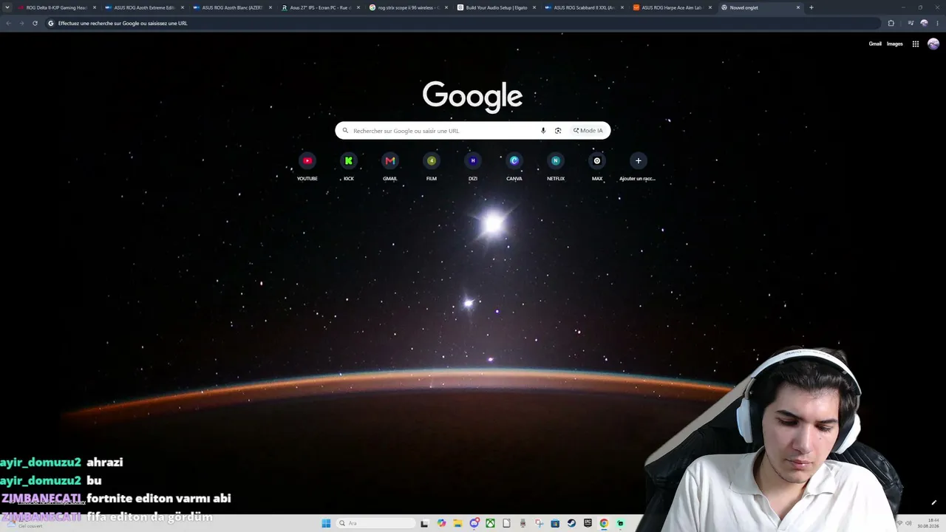Launch Epic Games from the taskbar
Viewport: 946px width, 532px height.
(x=588, y=523)
